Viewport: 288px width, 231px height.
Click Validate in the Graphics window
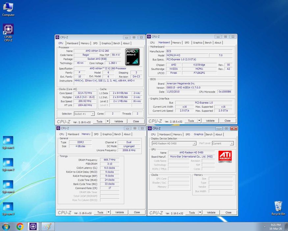[x=211, y=213]
